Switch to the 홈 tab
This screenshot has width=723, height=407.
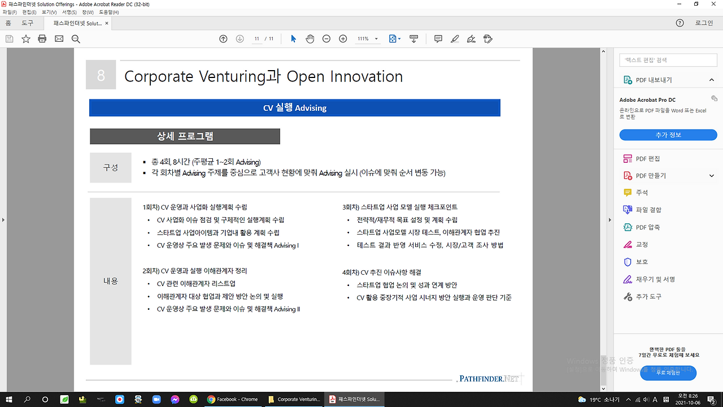pos(8,23)
